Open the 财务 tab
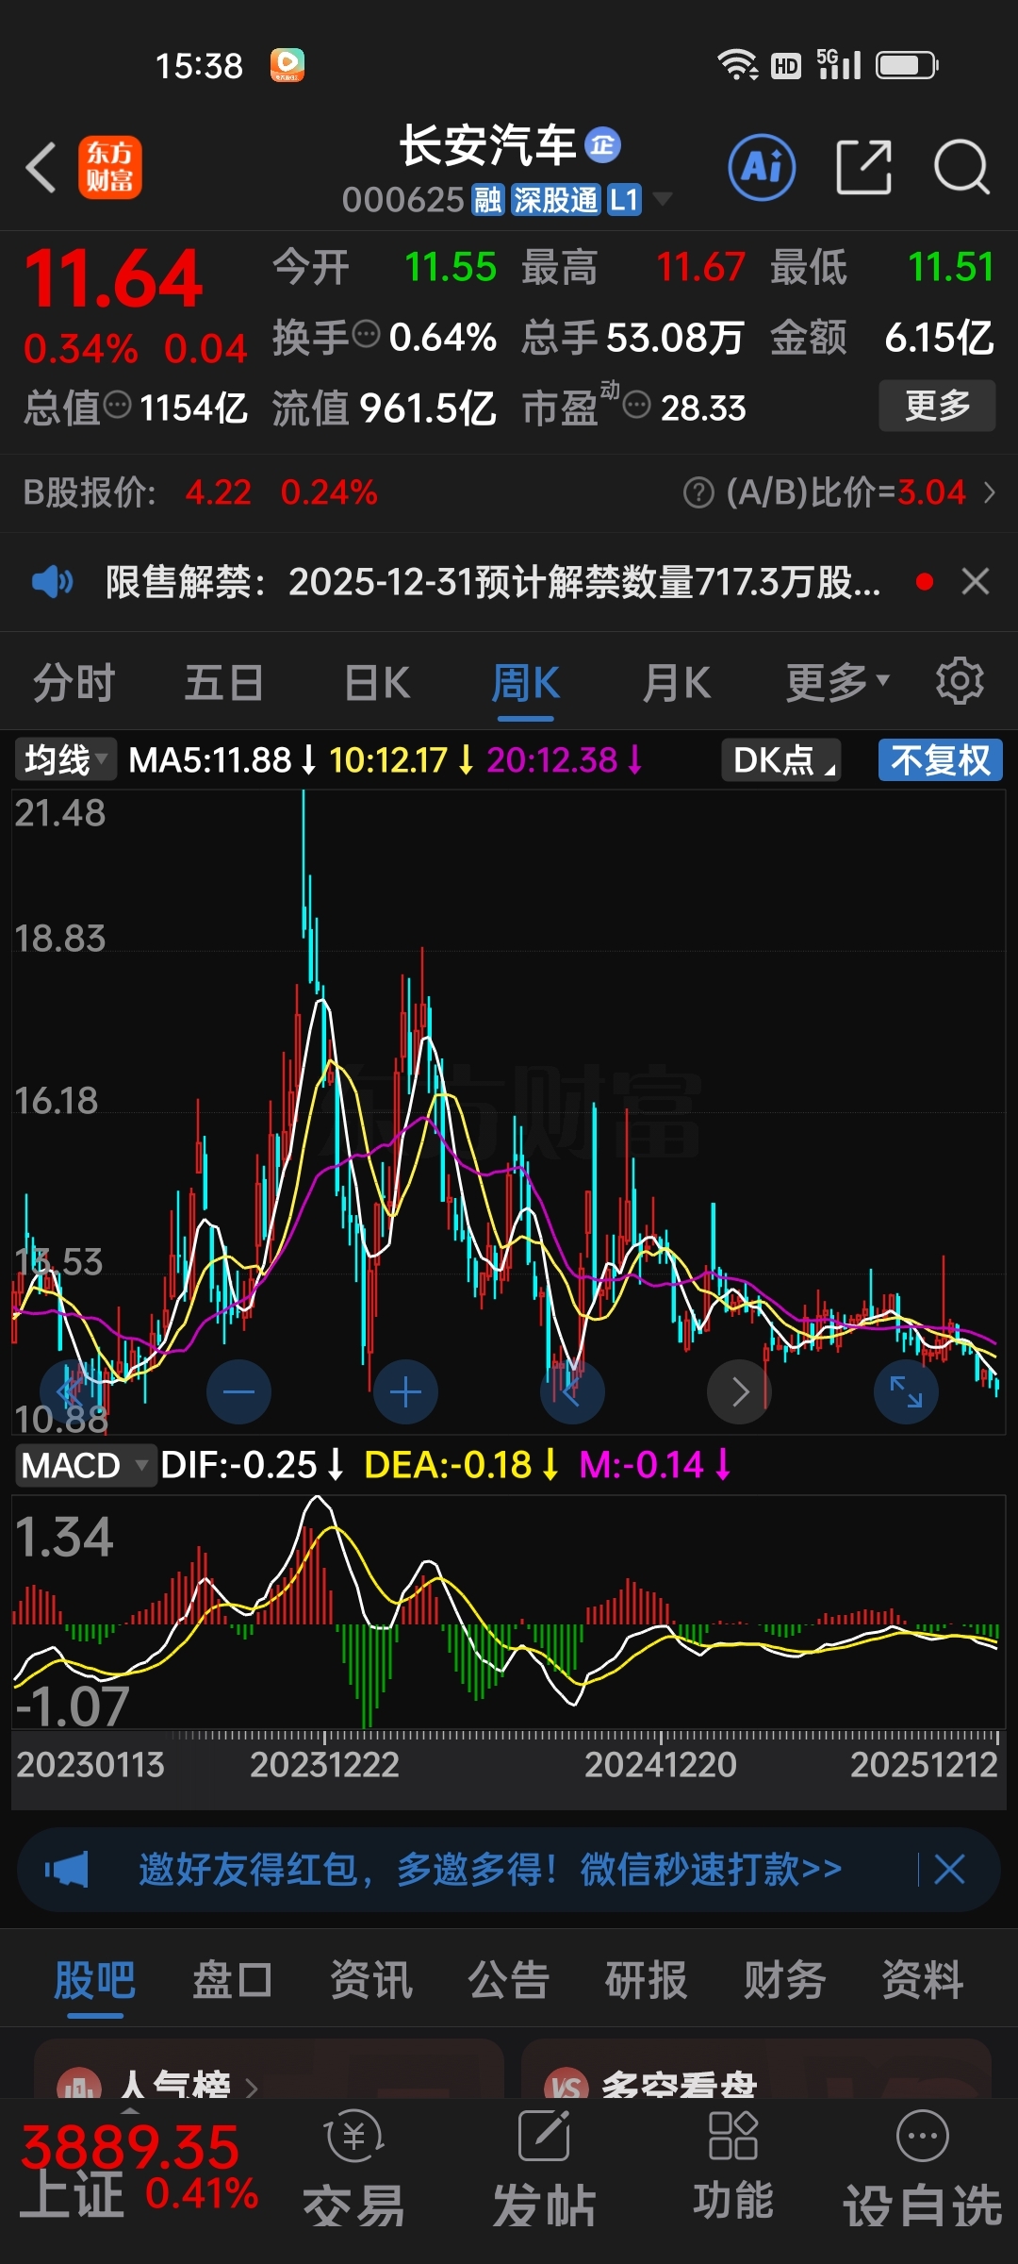Image resolution: width=1018 pixels, height=2264 pixels. tap(784, 1979)
